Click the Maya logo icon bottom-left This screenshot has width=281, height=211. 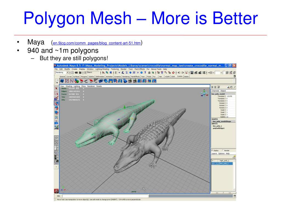tap(56, 191)
